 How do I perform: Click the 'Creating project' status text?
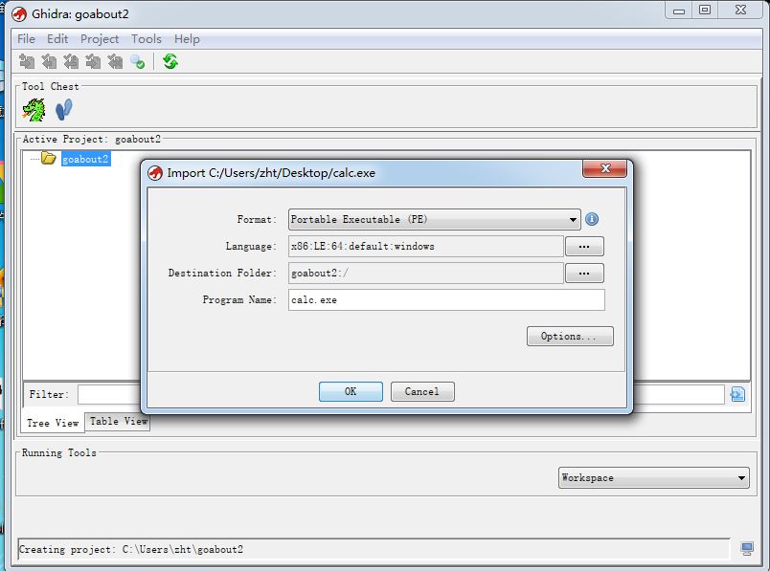pyautogui.click(x=130, y=549)
